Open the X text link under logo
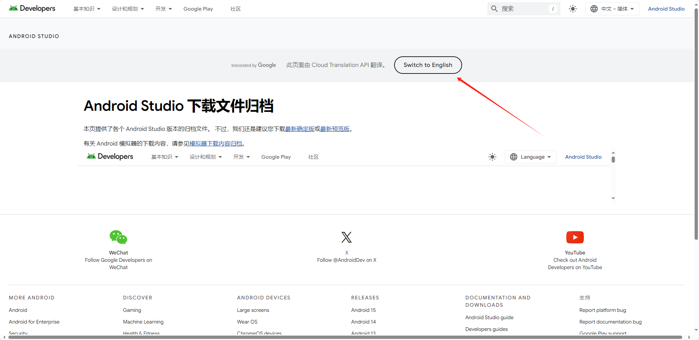The height and width of the screenshot is (340, 699). pyautogui.click(x=347, y=253)
